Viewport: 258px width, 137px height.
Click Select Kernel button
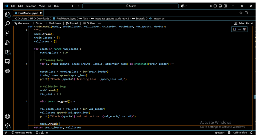pos(244,23)
